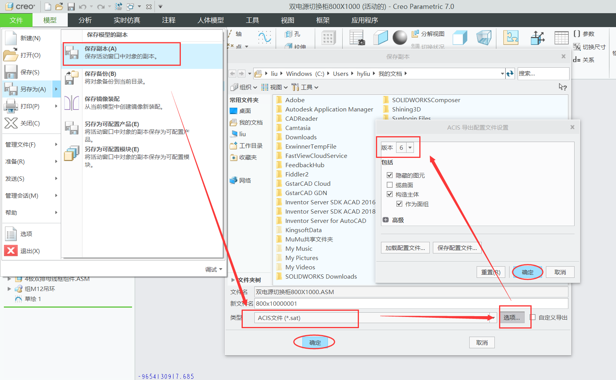Click 重置(R) reset button

(x=491, y=272)
